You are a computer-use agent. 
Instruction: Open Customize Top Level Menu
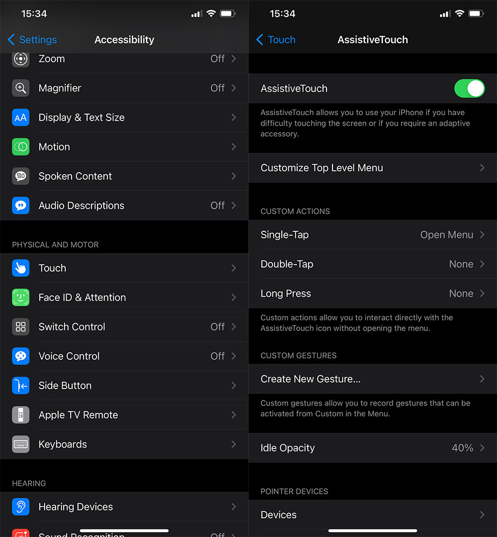pos(372,168)
